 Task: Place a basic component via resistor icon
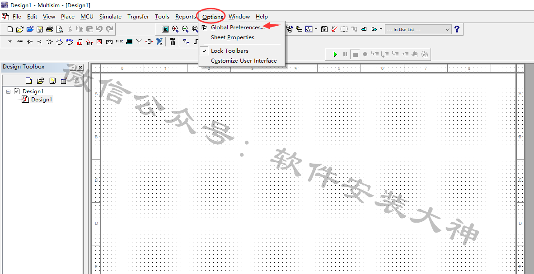pos(20,42)
